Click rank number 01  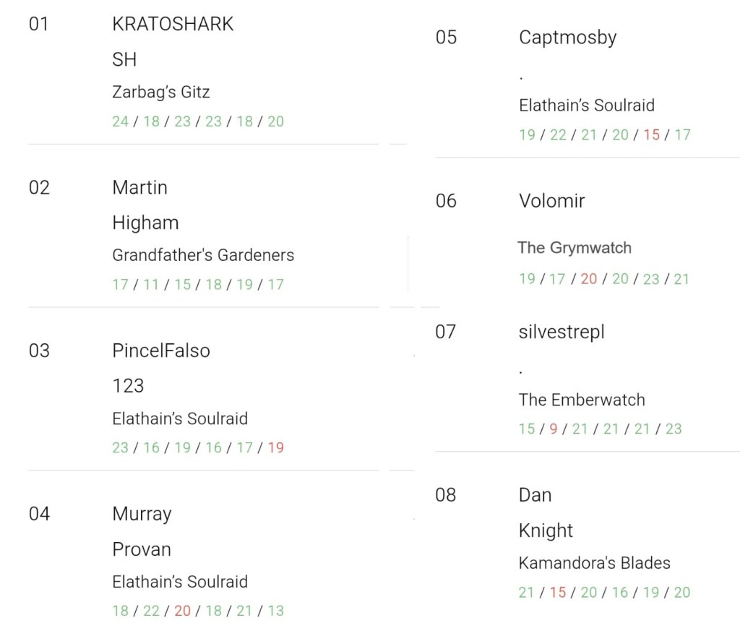(x=39, y=24)
